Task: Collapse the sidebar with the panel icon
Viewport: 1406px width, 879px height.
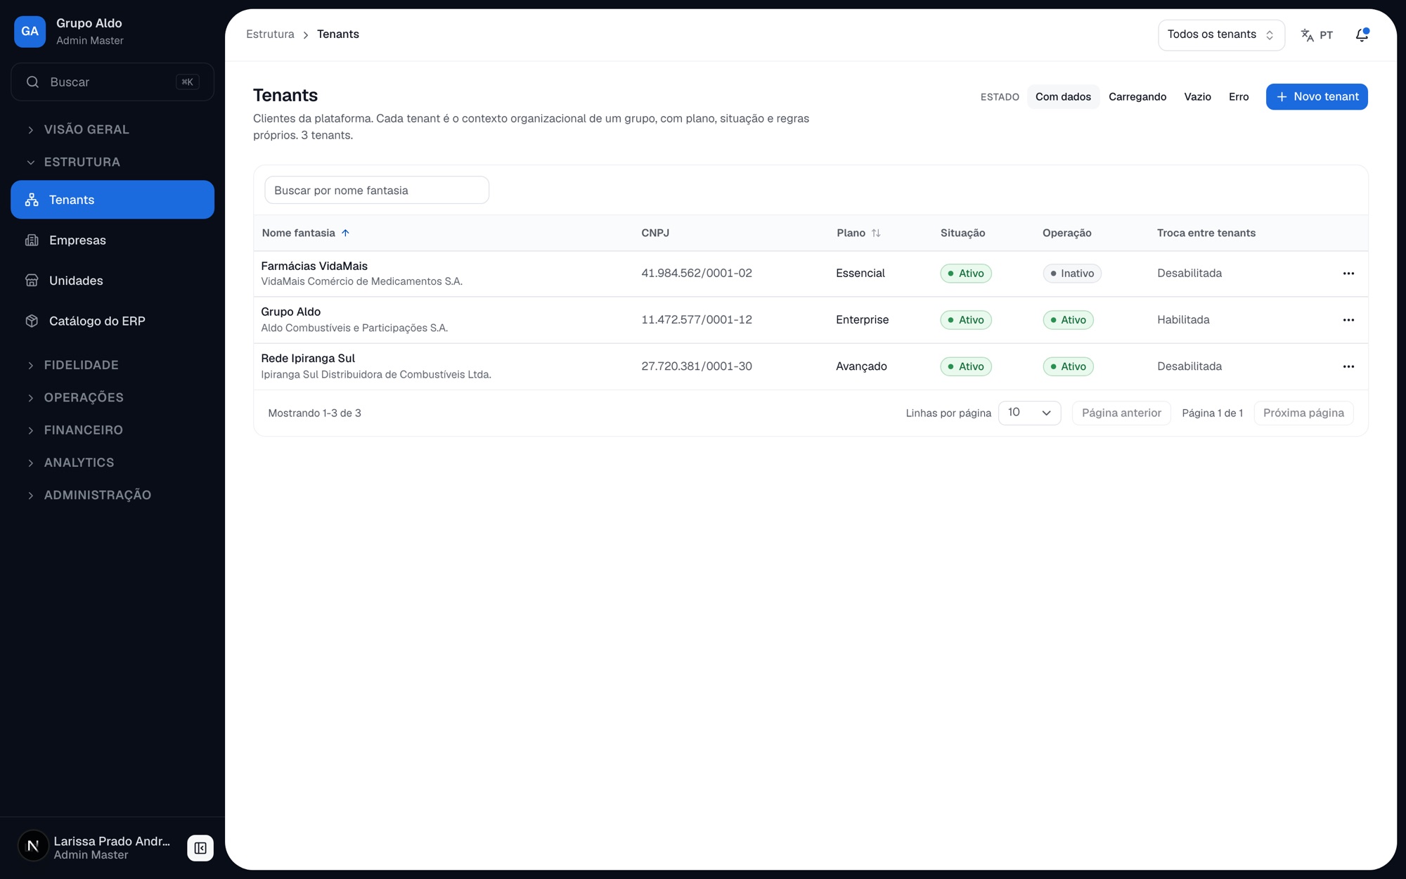Action: coord(200,847)
